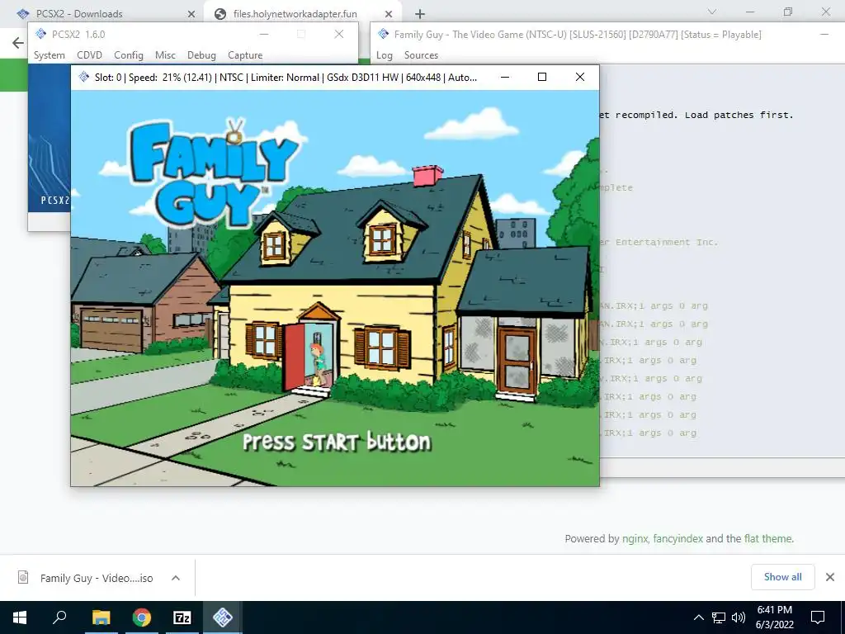Minimize the Family Guy console log window

click(x=824, y=34)
